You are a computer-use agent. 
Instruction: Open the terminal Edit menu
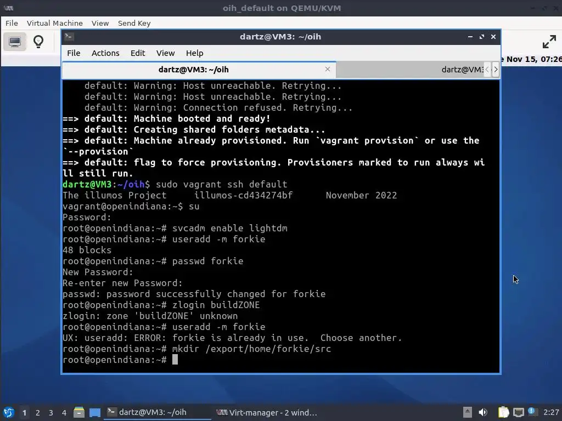point(138,53)
